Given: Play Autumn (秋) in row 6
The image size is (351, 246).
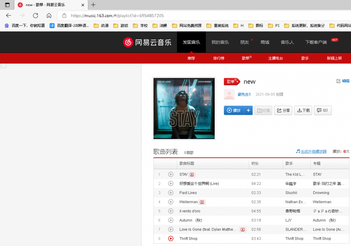Looking at the screenshot, I should click(x=171, y=220).
